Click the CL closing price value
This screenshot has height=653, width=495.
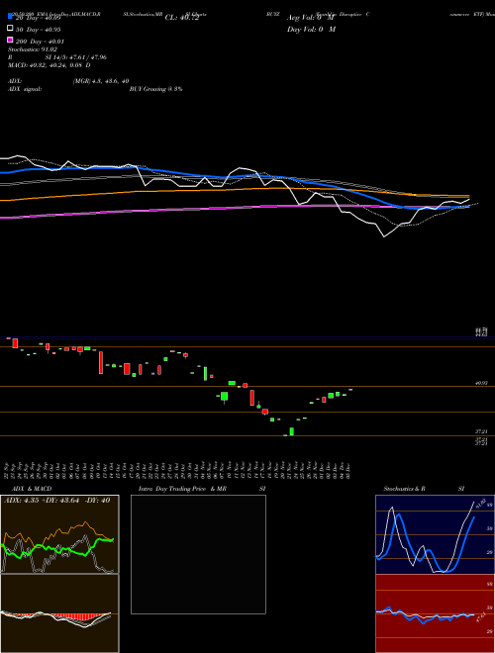181,18
